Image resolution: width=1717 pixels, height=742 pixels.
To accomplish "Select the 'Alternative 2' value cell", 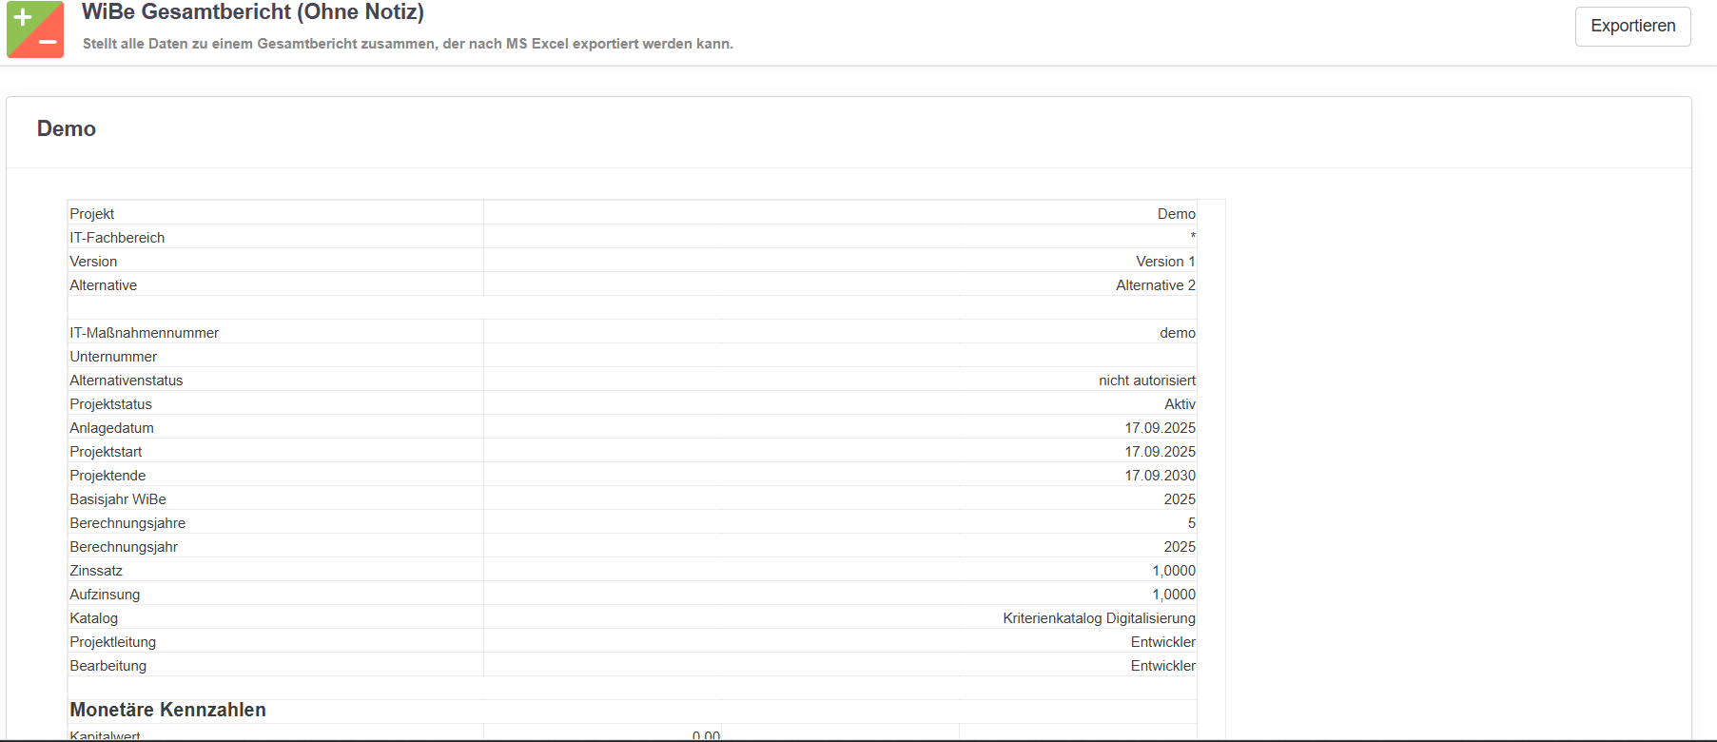I will (x=1155, y=285).
